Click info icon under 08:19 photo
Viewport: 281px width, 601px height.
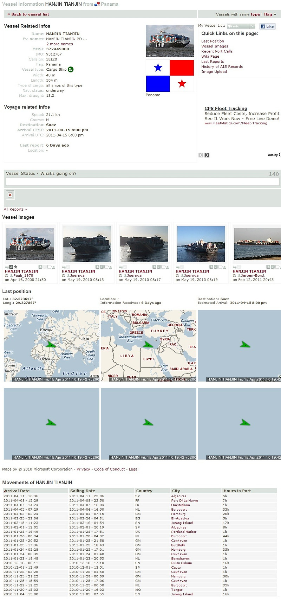pos(216,267)
